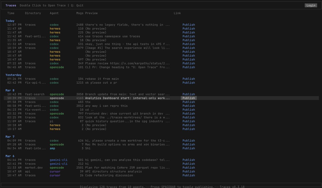Image resolution: width=322 pixels, height=188 pixels.
Task: Select 'Analytics Dashboard start' trace preview
Action: (127, 98)
